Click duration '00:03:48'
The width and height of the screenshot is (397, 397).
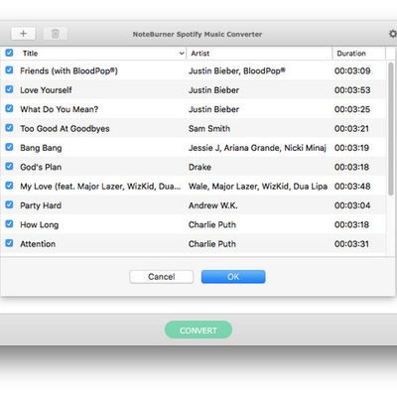click(352, 187)
